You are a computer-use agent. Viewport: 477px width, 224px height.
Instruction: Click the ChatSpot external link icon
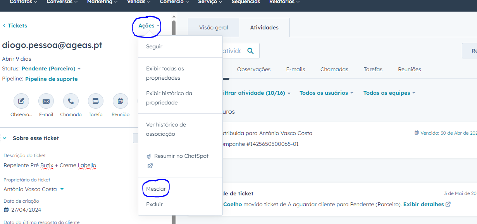(x=150, y=166)
